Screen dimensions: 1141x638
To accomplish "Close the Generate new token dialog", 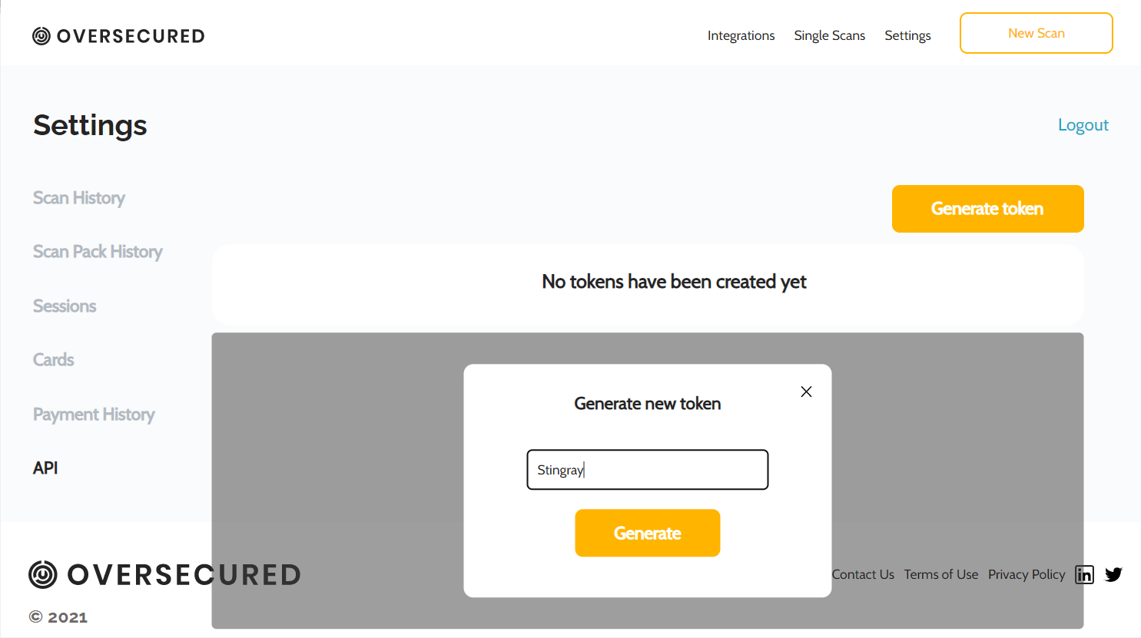I will [x=806, y=392].
